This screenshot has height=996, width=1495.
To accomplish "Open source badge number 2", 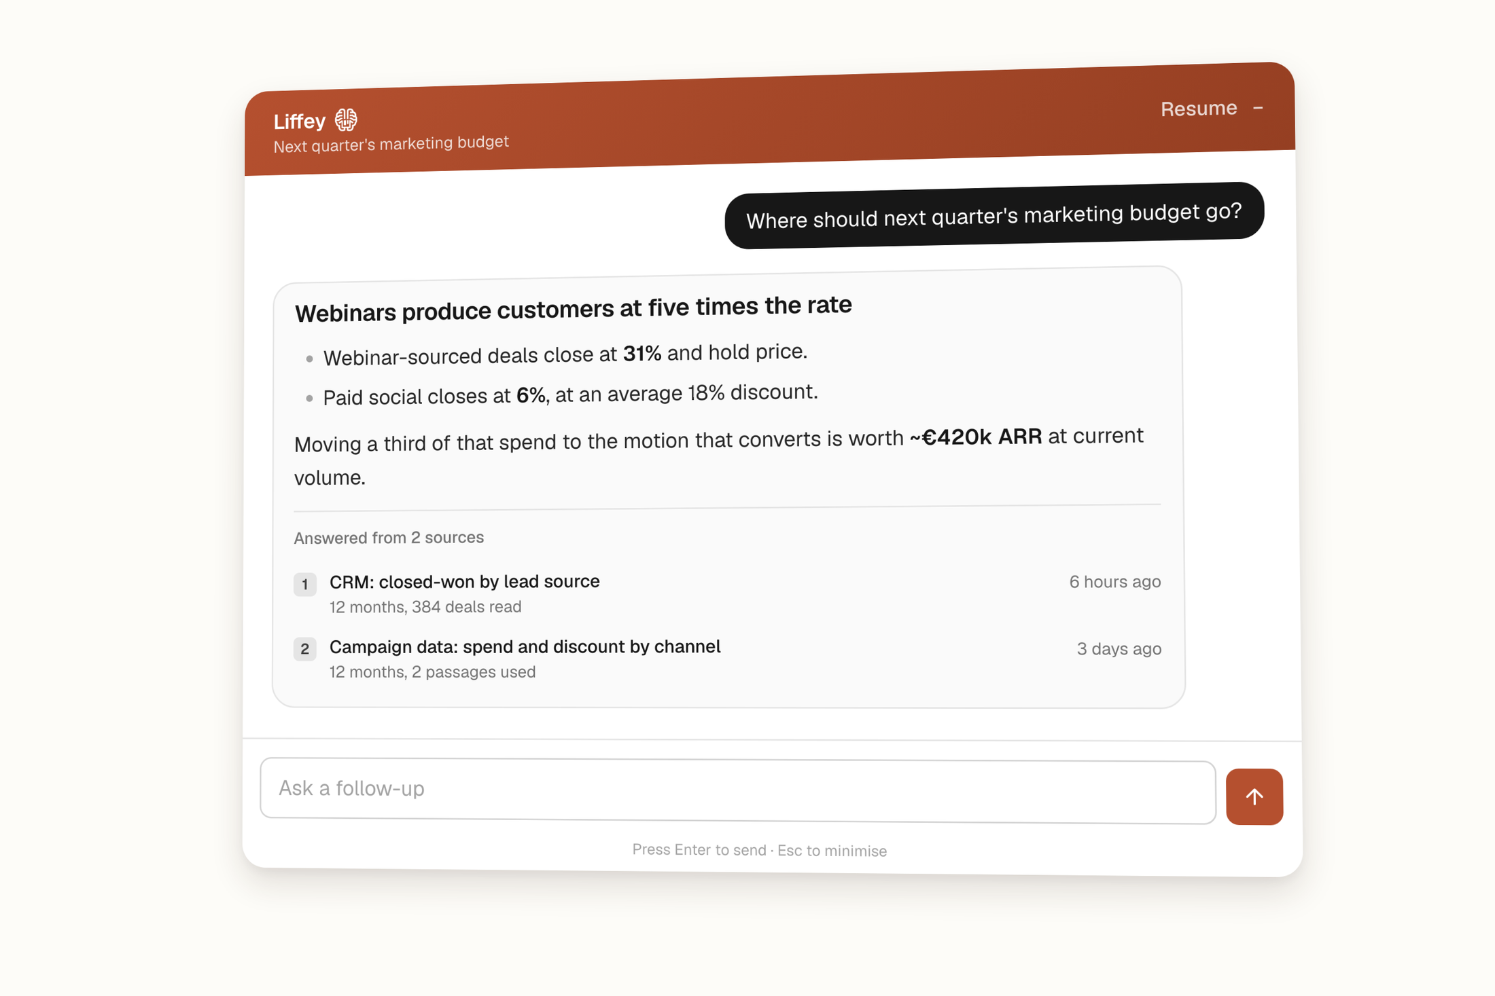I will click(304, 649).
